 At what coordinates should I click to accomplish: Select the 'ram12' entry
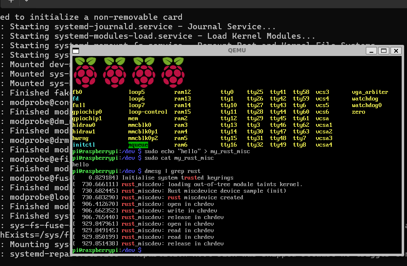coord(182,92)
